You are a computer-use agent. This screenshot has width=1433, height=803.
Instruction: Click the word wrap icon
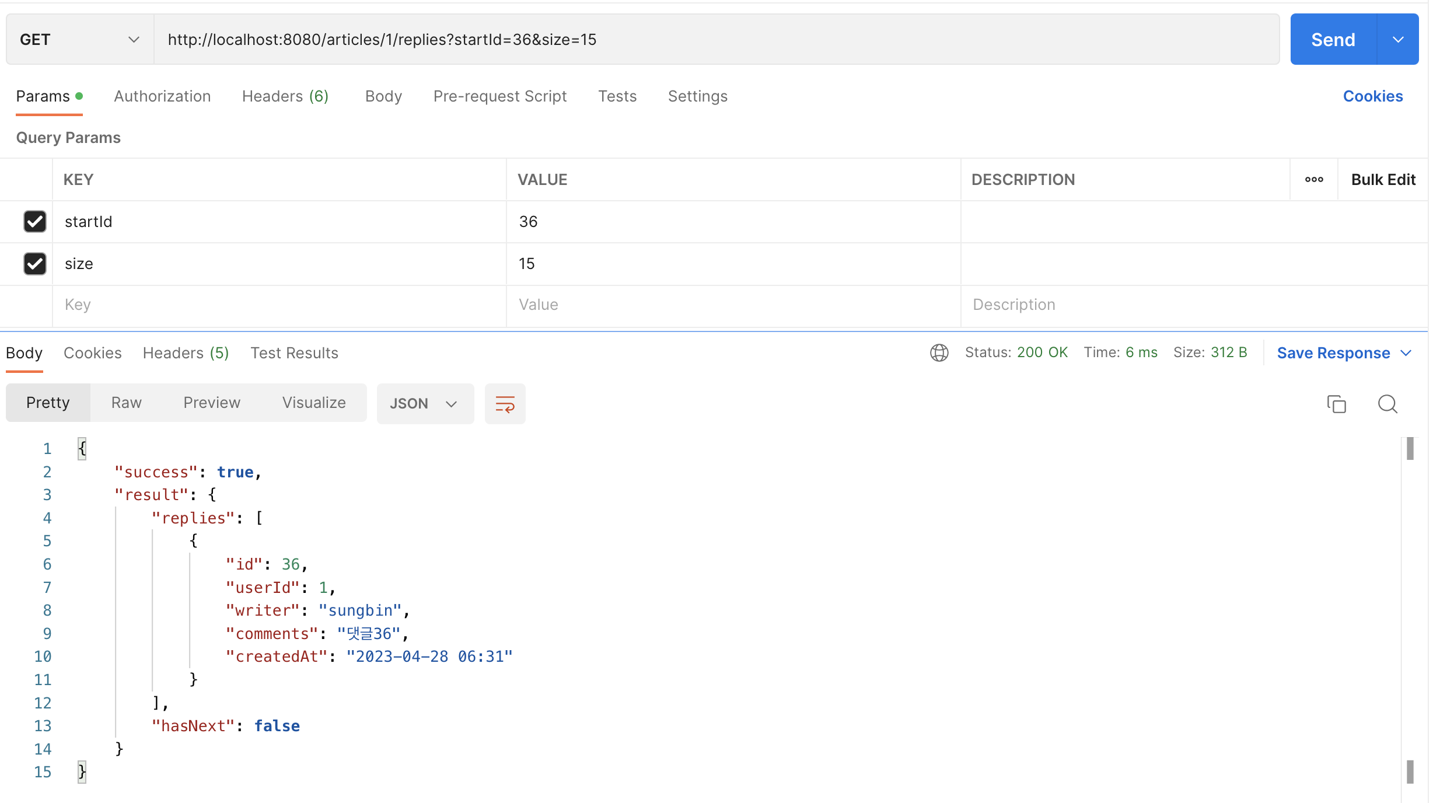click(x=505, y=403)
